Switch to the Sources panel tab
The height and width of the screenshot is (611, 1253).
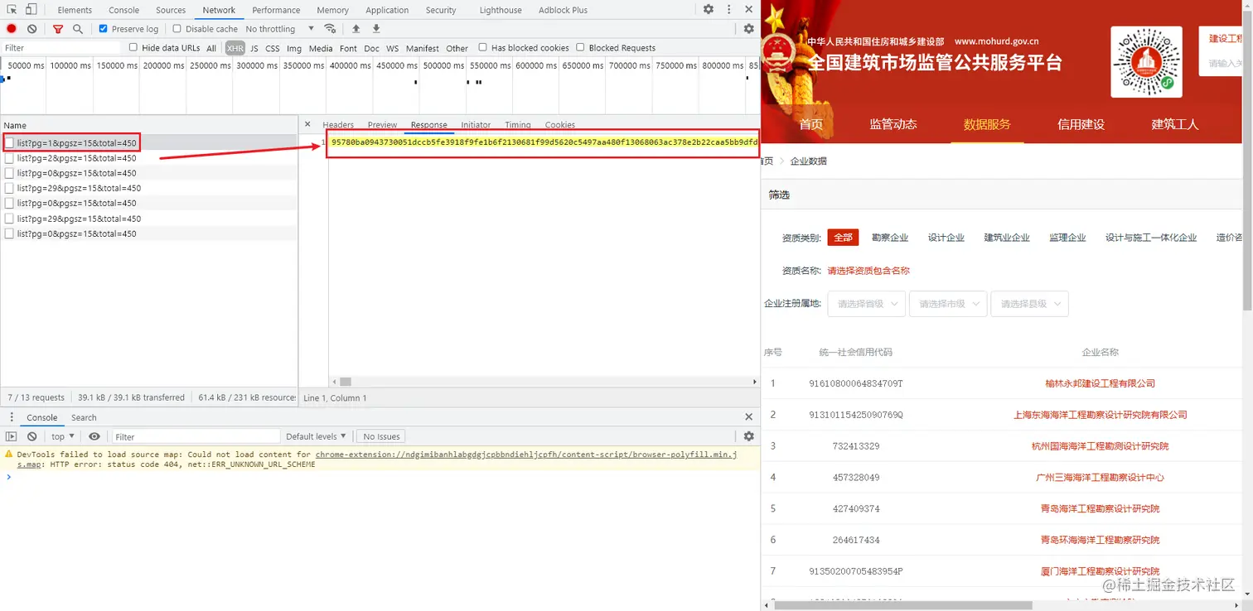[171, 10]
